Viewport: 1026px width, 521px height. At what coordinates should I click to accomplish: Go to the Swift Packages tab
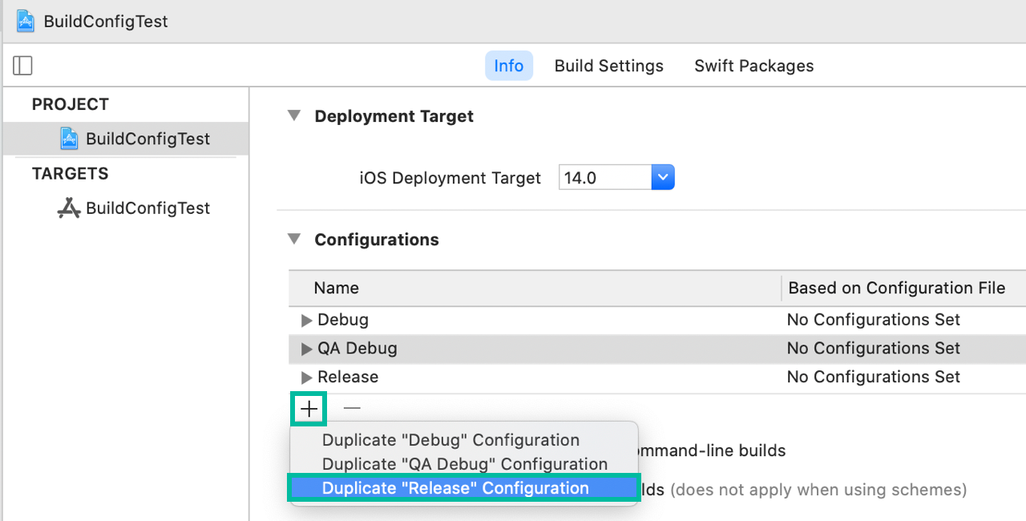pyautogui.click(x=753, y=66)
